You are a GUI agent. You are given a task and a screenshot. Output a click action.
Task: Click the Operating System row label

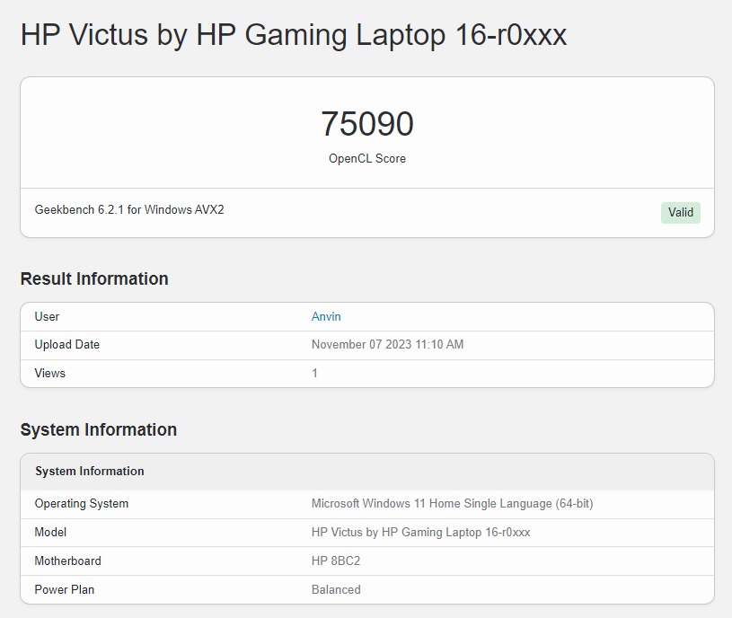[82, 504]
